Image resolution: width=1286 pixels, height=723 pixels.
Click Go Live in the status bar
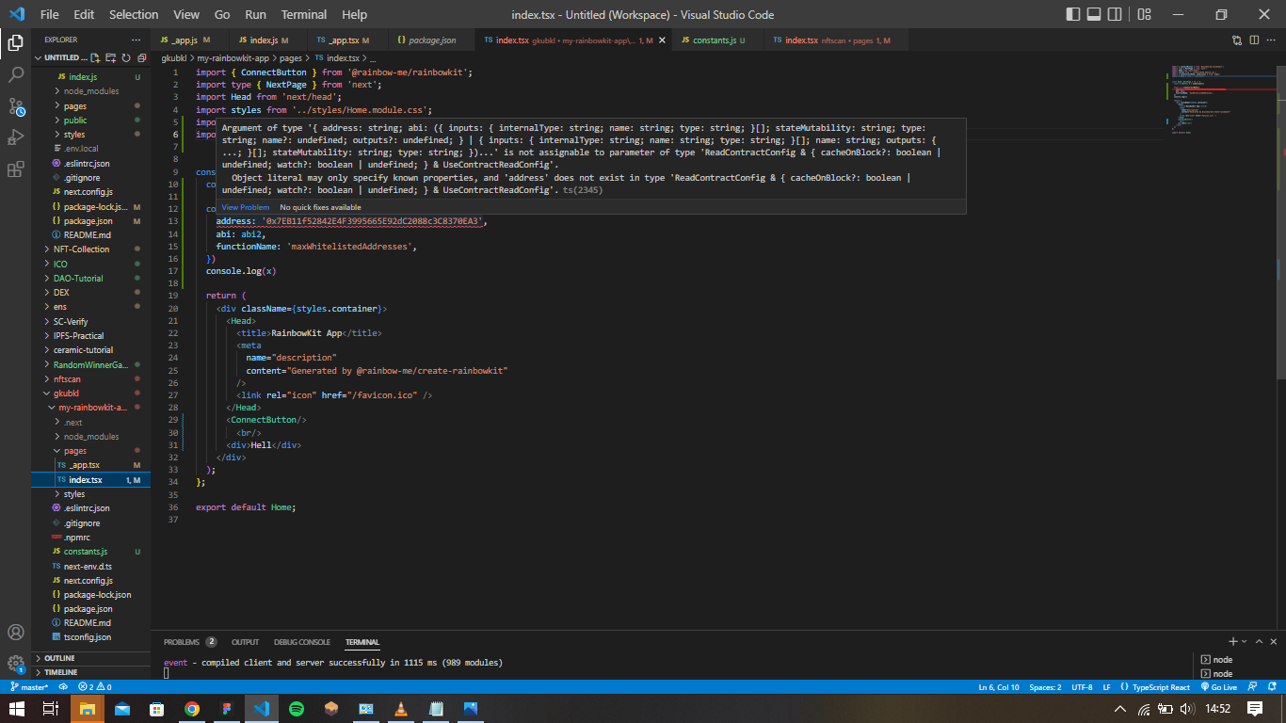(x=1219, y=687)
